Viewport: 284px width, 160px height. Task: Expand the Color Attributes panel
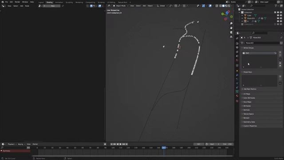point(249,98)
